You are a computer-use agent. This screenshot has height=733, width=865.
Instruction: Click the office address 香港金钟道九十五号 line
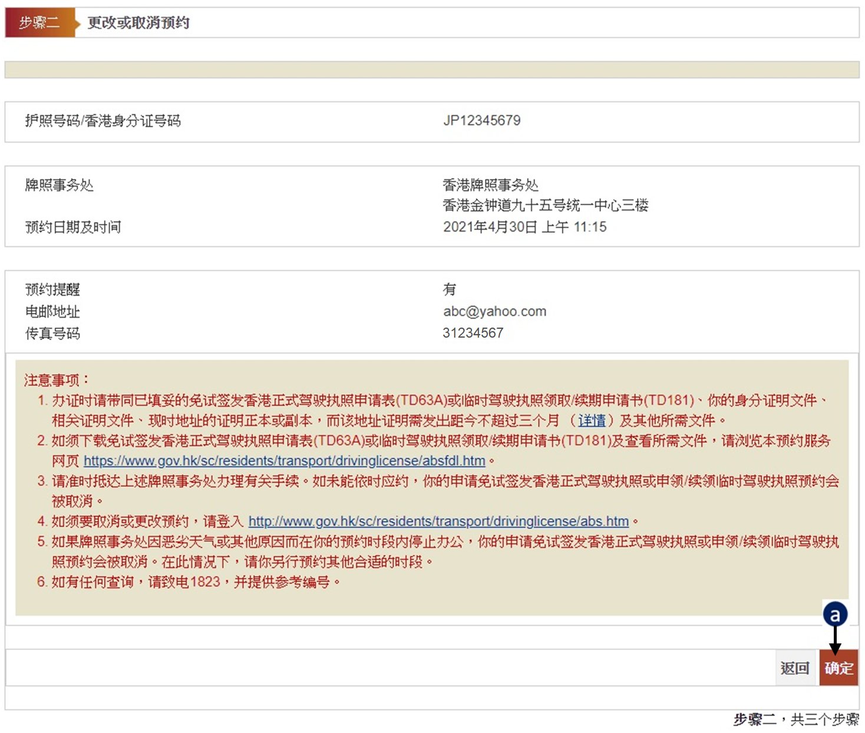coord(545,206)
